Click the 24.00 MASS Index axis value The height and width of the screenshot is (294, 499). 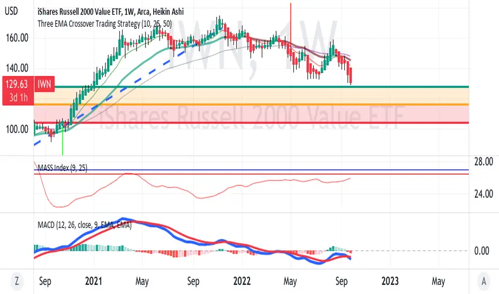tap(483, 194)
